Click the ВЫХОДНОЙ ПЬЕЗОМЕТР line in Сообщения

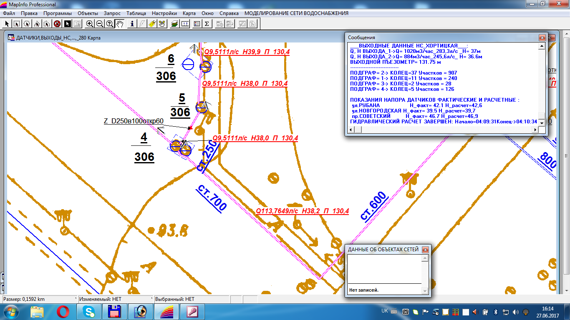396,62
